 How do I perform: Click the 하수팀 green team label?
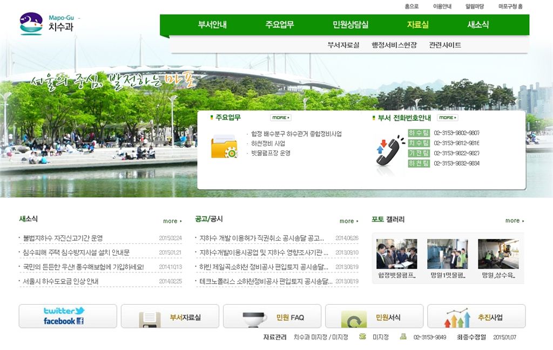point(419,133)
